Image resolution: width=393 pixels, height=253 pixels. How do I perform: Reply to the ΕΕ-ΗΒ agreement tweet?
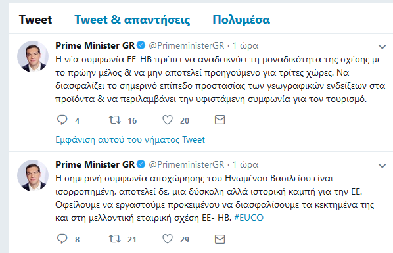tap(62, 120)
